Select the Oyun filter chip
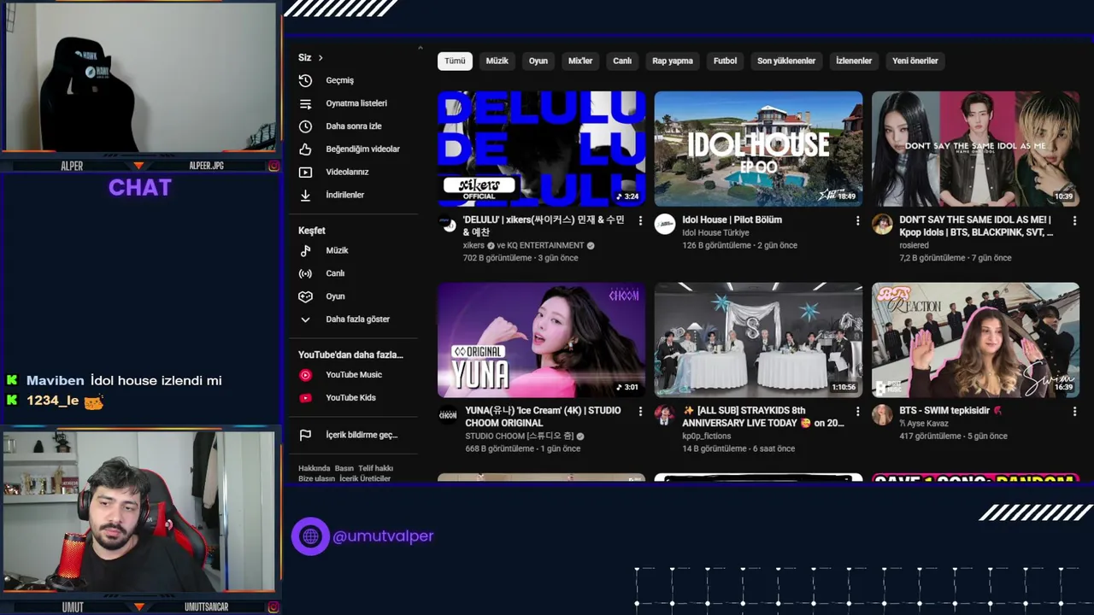The height and width of the screenshot is (615, 1094). pos(538,61)
